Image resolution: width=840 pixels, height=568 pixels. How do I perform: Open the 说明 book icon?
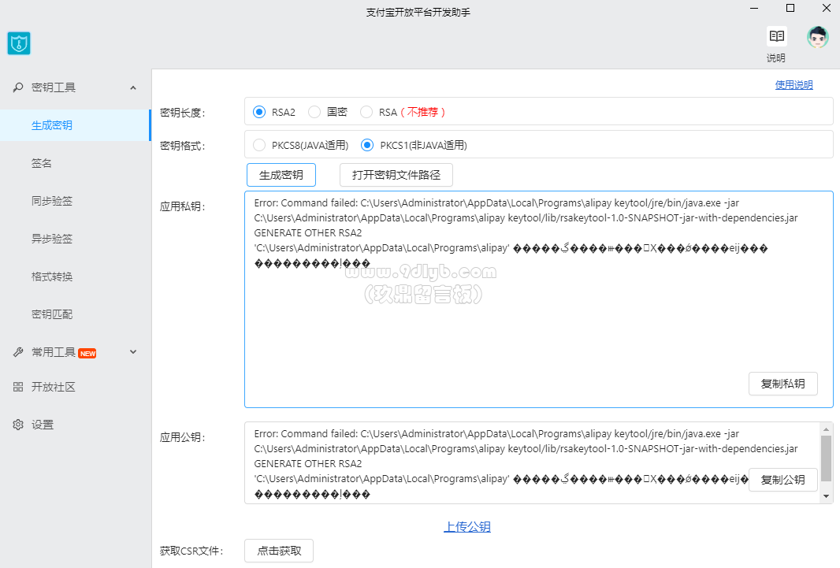coord(776,36)
